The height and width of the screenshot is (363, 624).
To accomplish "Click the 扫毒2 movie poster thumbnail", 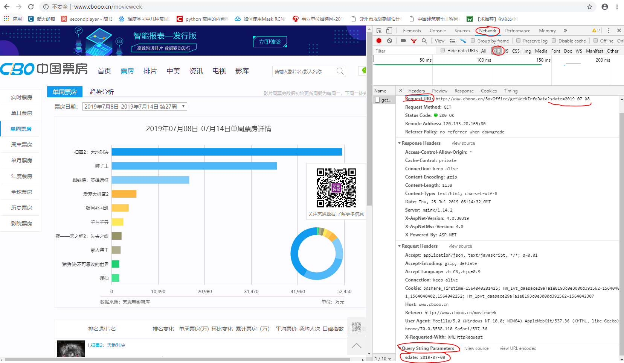I will tap(71, 349).
